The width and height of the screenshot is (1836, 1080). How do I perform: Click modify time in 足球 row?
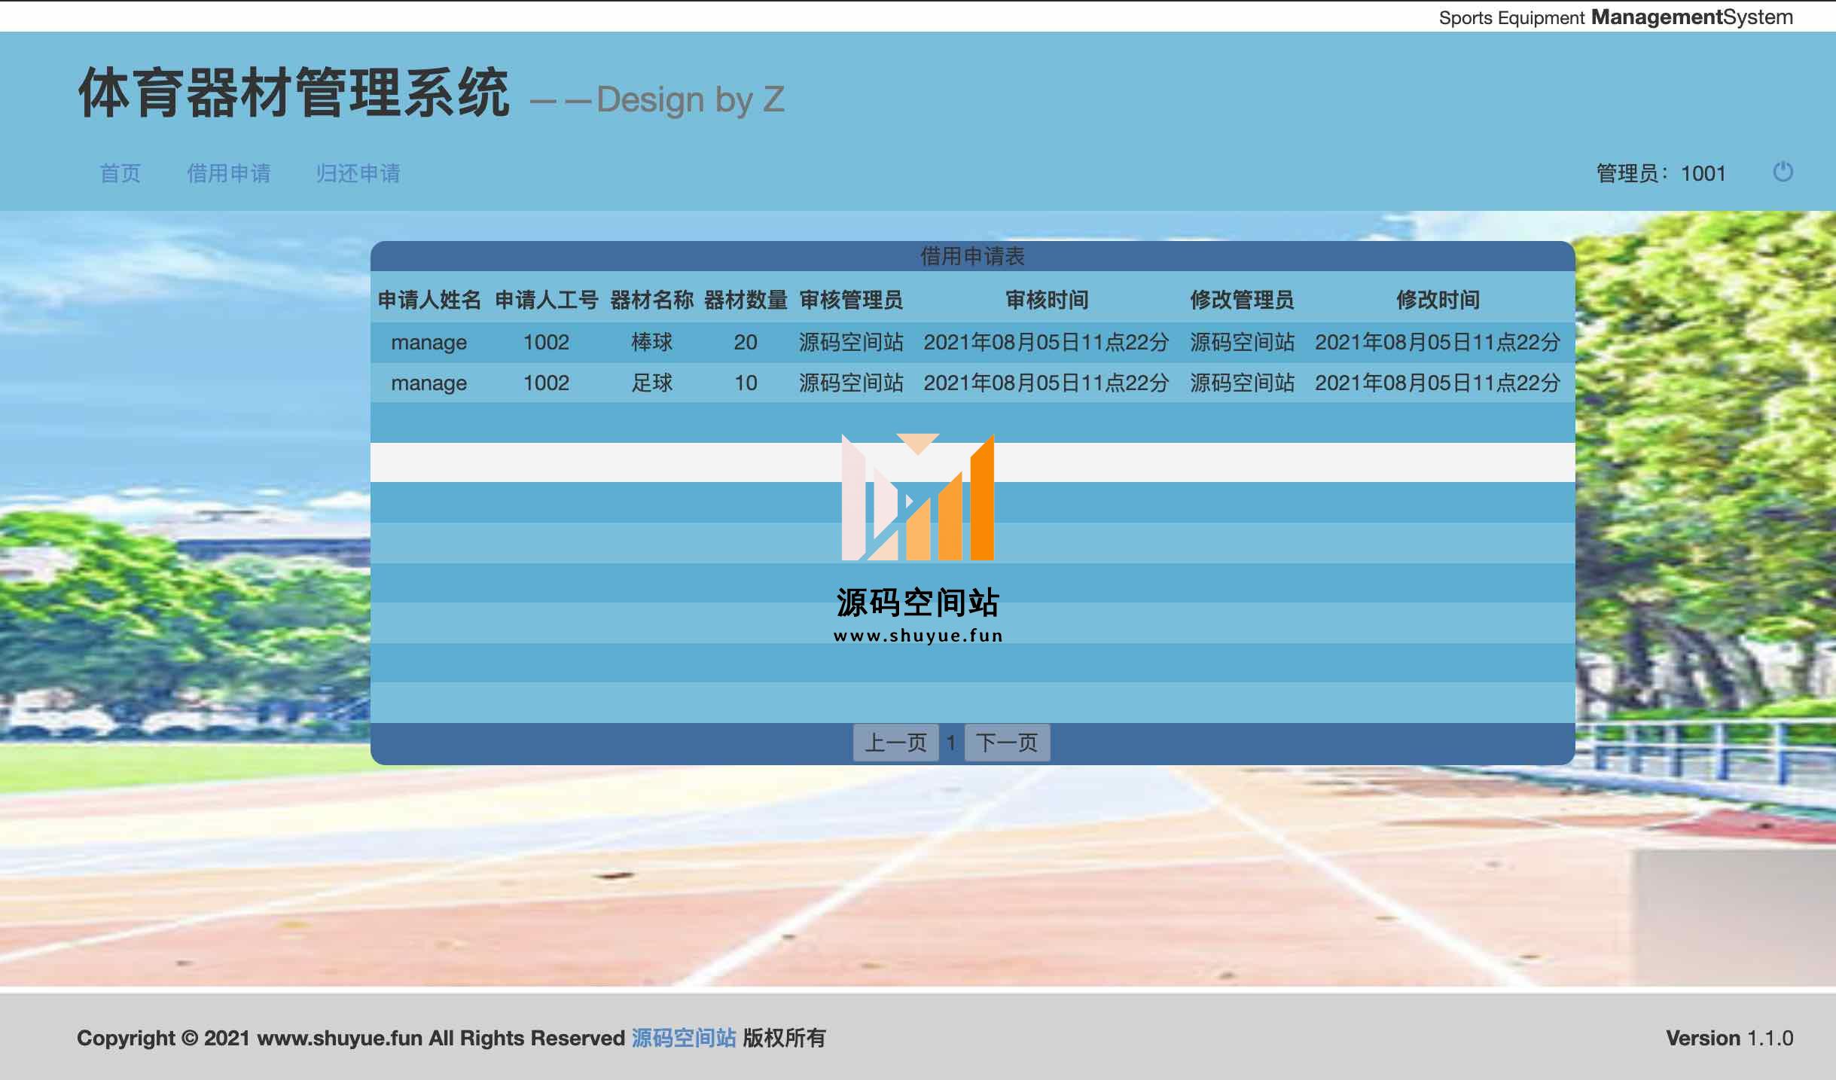[1438, 383]
